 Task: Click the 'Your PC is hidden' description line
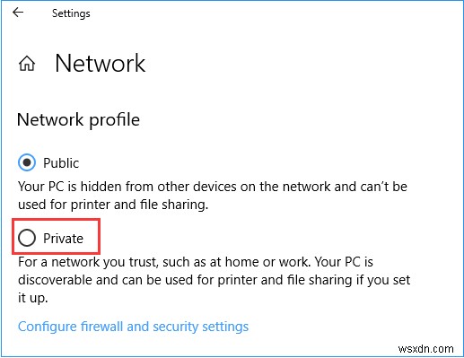[213, 187]
